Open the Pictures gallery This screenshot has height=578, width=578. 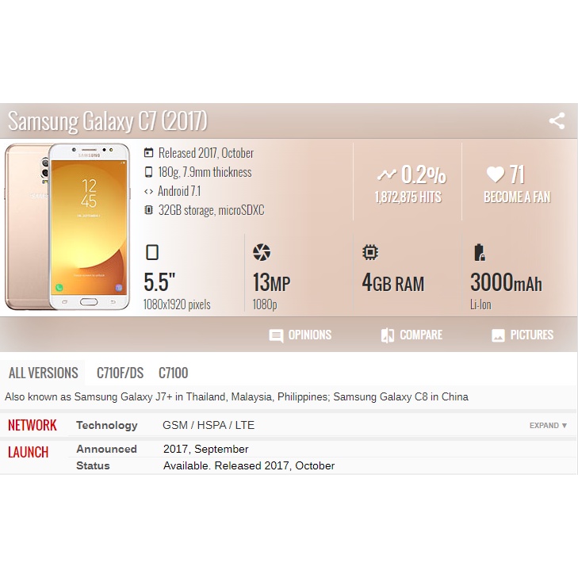(x=522, y=335)
